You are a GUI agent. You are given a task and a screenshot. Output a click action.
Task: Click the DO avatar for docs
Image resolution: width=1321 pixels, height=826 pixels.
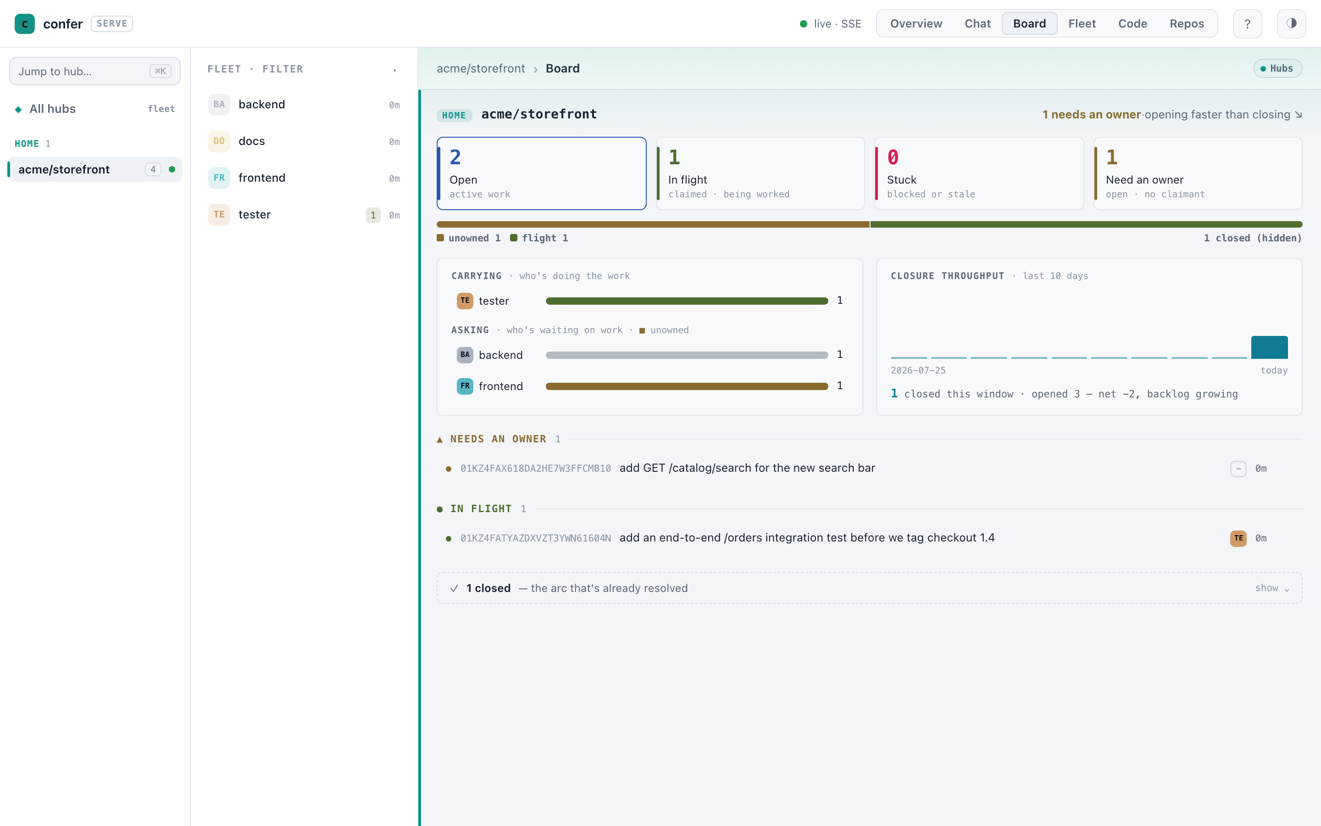coord(219,141)
